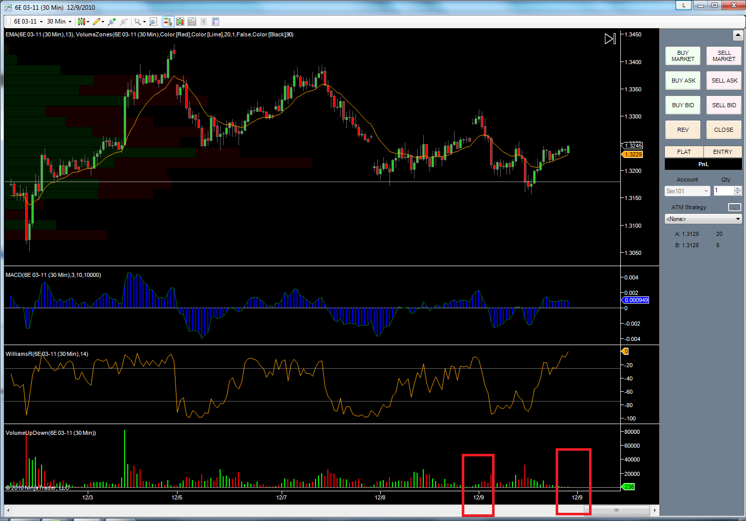
Task: Open the ATM Strategy None dropdown
Action: click(x=703, y=219)
